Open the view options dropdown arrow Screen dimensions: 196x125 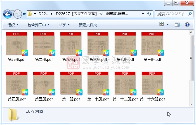pos(167,25)
